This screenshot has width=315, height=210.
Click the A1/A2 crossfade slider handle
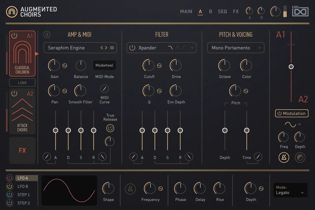291,67
